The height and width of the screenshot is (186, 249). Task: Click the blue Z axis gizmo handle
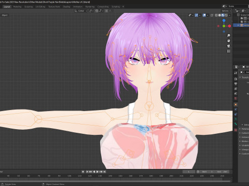click(224, 21)
